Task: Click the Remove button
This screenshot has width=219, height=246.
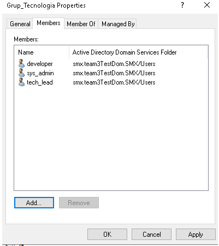Action: point(79,202)
